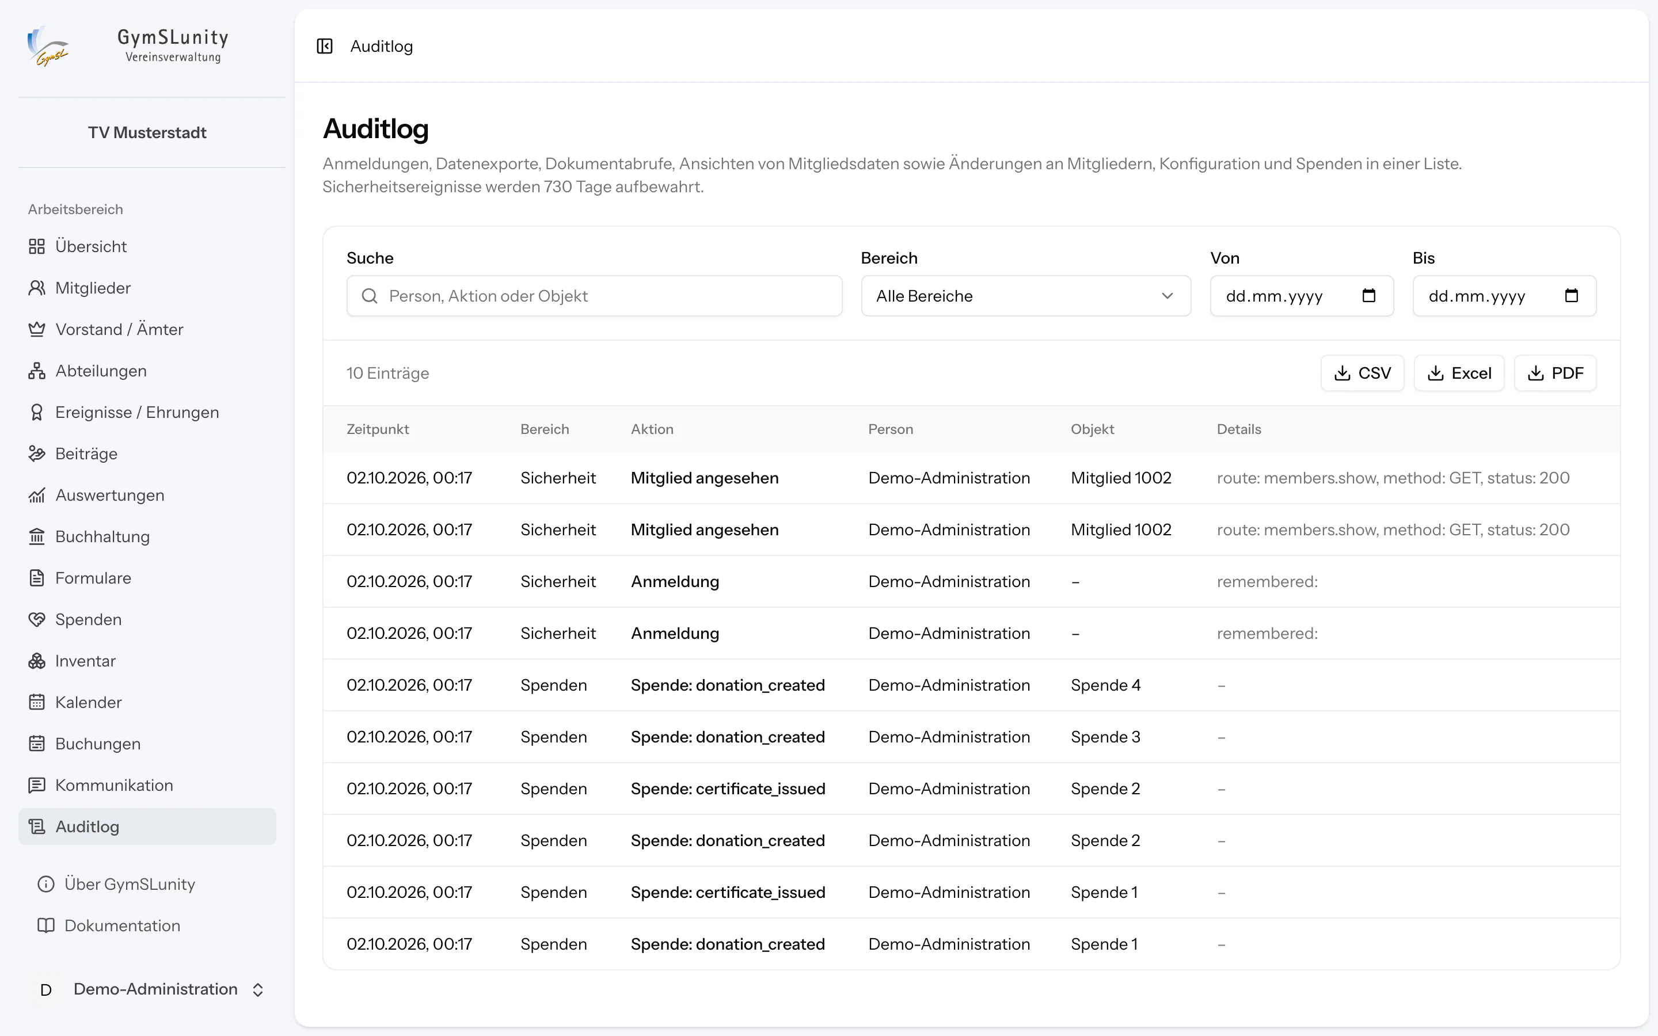
Task: Click the Auditlog breadcrumb in top bar
Action: tap(382, 46)
